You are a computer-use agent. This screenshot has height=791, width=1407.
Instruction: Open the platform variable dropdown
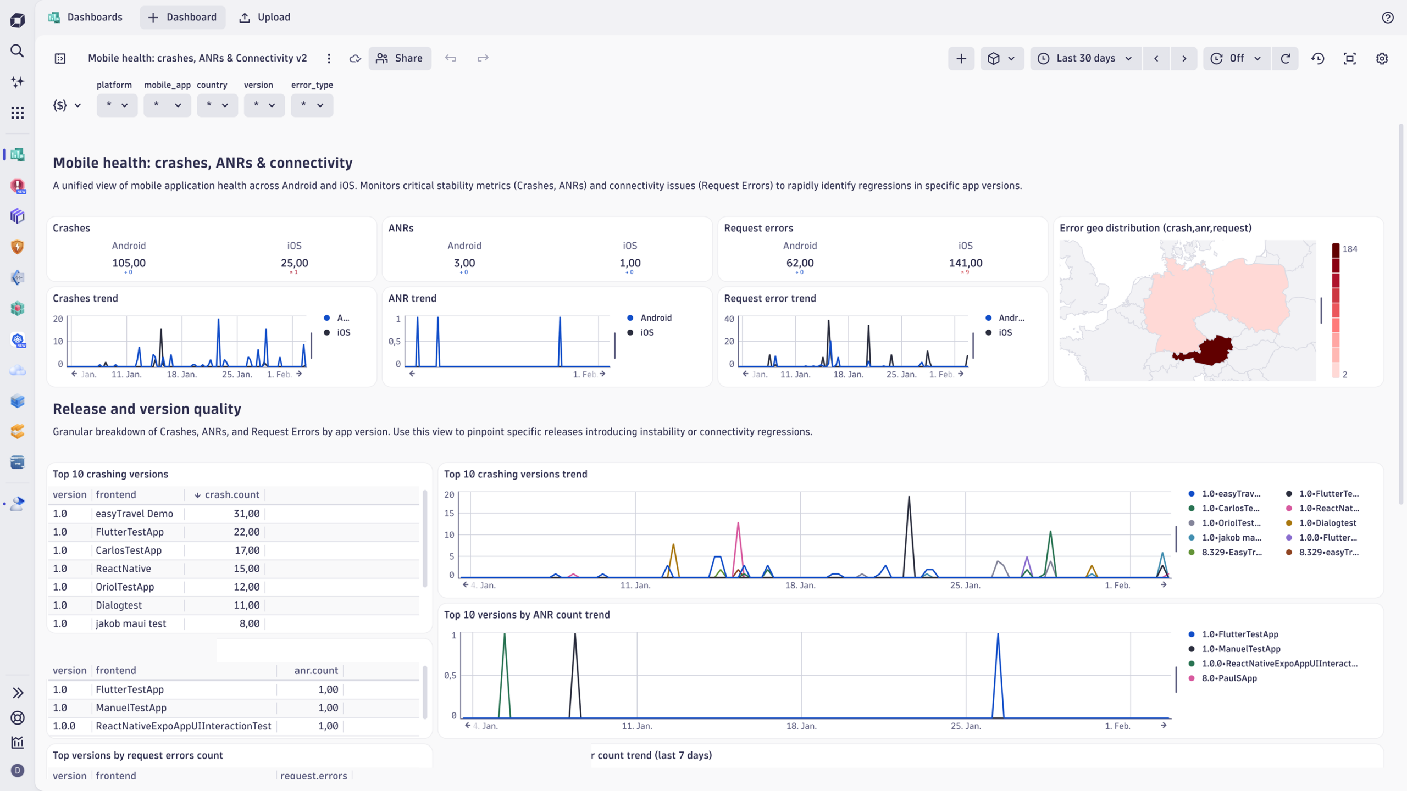coord(117,105)
